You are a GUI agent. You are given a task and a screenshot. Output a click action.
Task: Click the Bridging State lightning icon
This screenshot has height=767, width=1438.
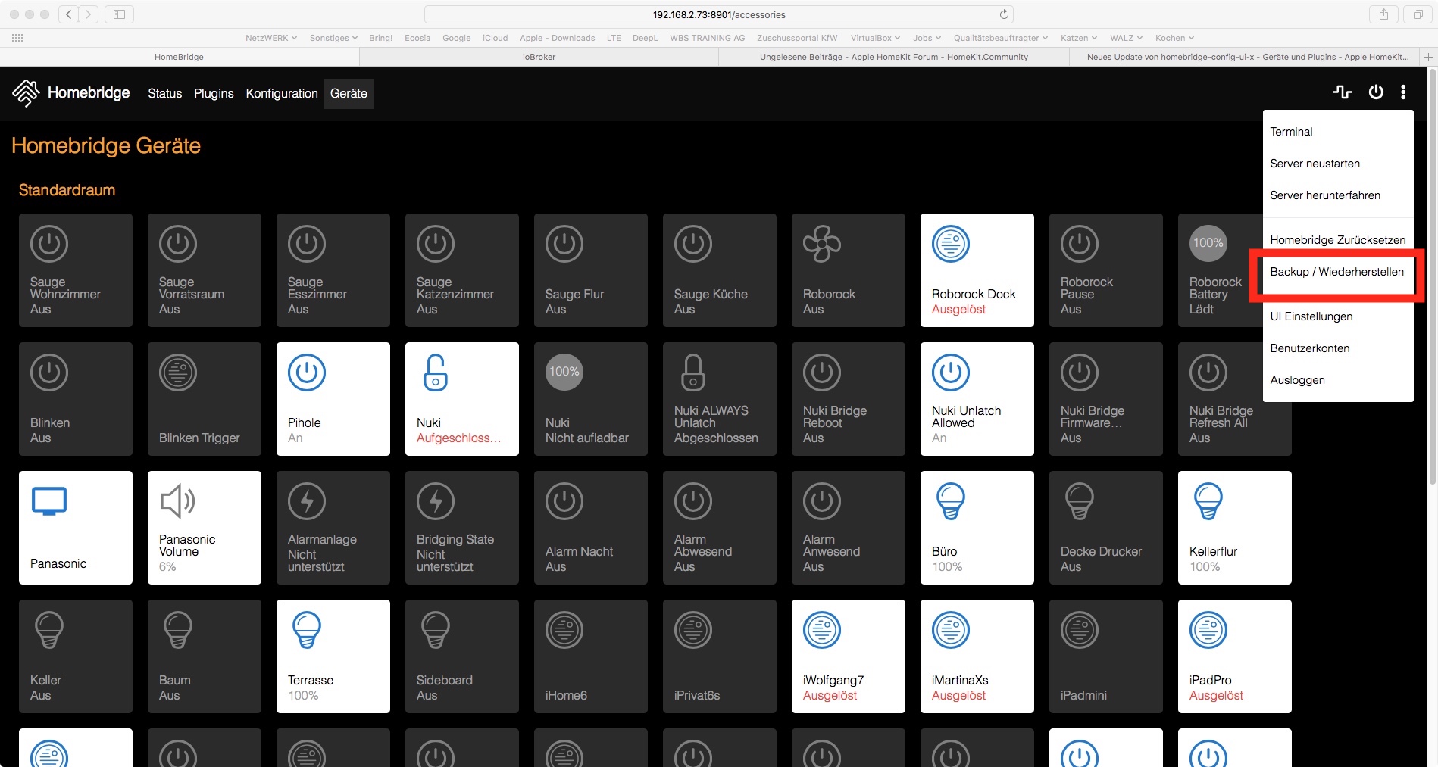pyautogui.click(x=436, y=501)
